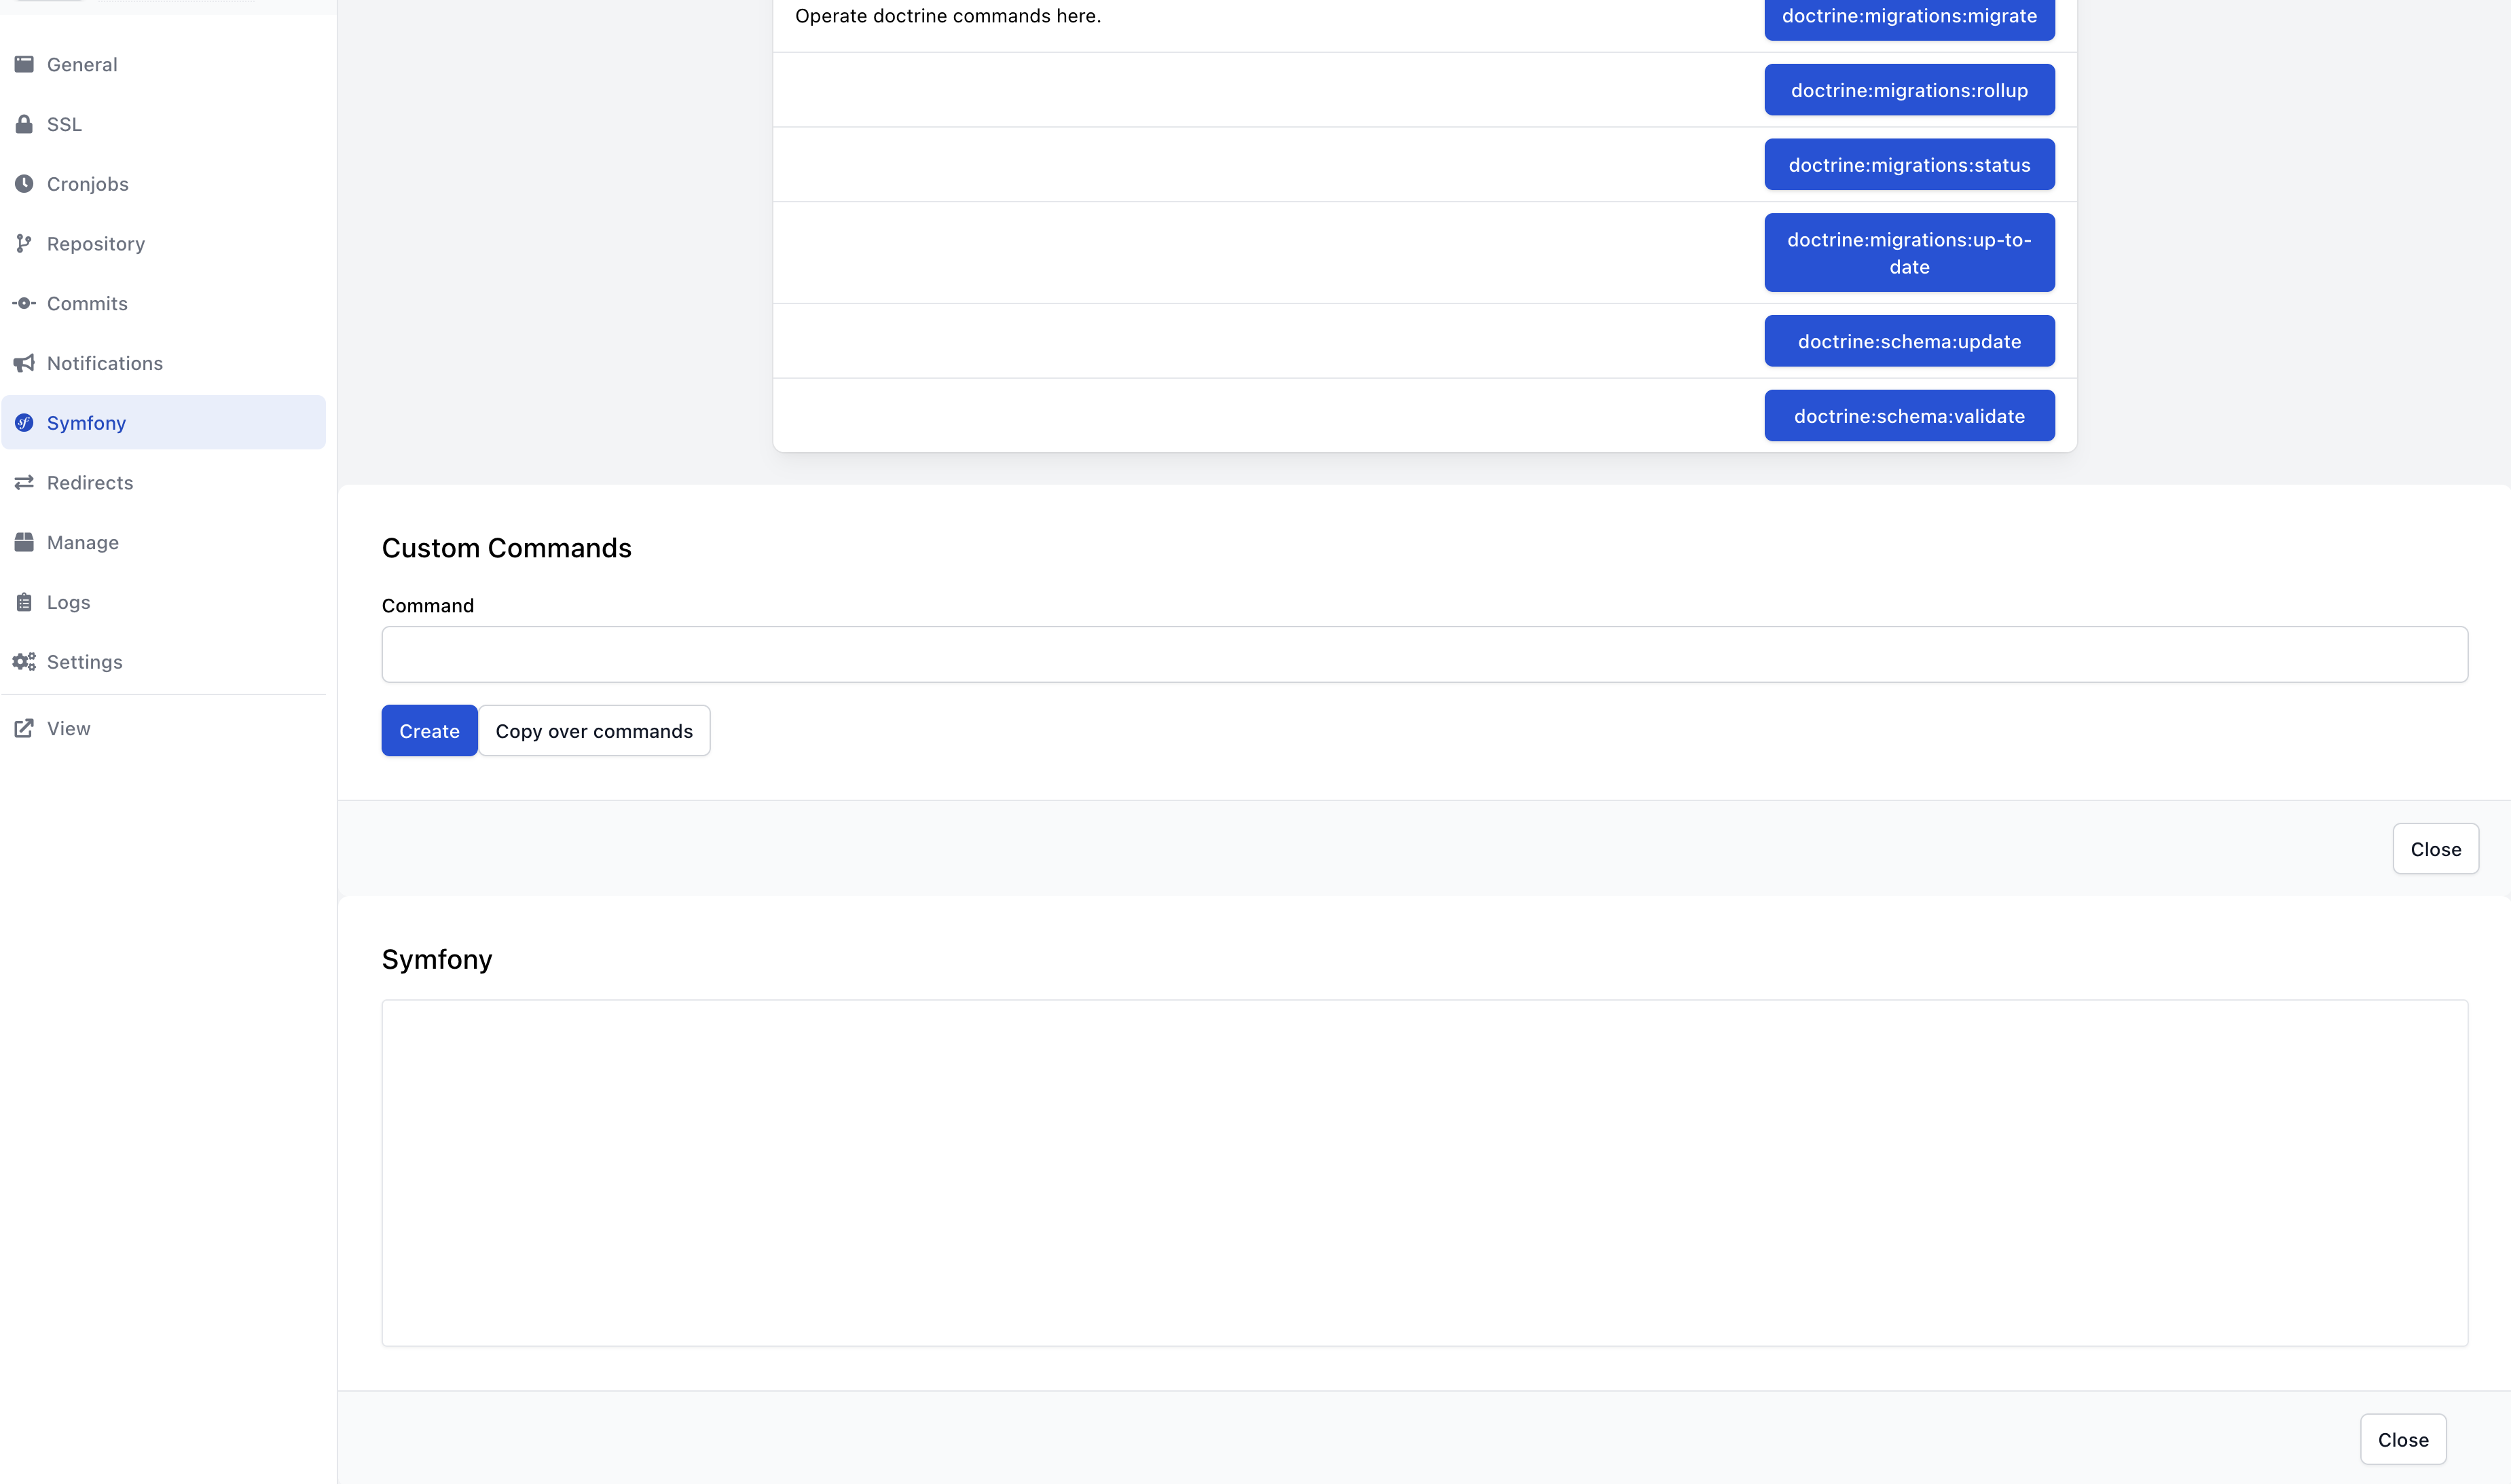The height and width of the screenshot is (1484, 2511).
Task: Click the Custom Commands heading
Action: tap(507, 548)
